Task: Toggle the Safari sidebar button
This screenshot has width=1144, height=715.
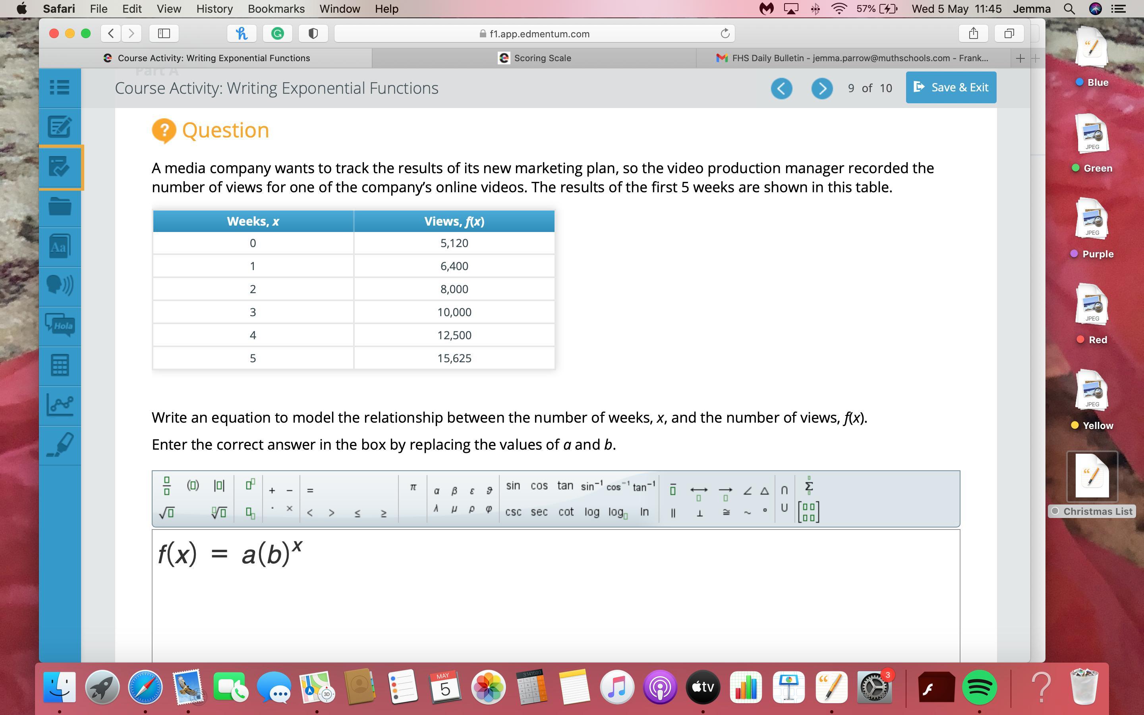Action: point(164,34)
